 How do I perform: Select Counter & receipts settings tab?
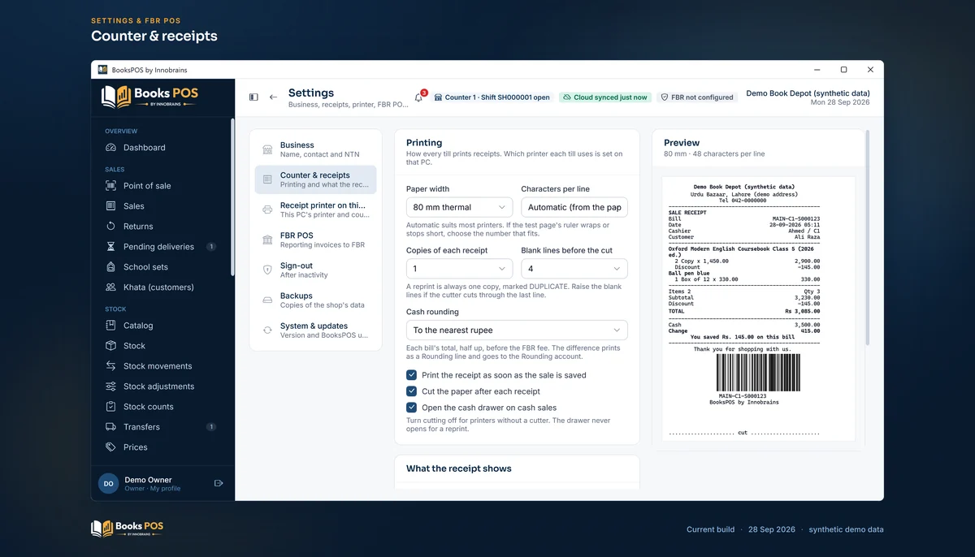click(315, 180)
